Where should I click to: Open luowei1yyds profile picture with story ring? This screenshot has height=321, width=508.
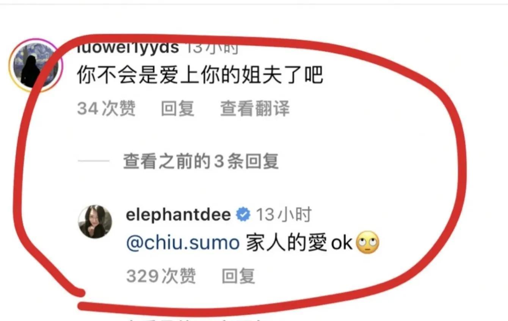(34, 65)
